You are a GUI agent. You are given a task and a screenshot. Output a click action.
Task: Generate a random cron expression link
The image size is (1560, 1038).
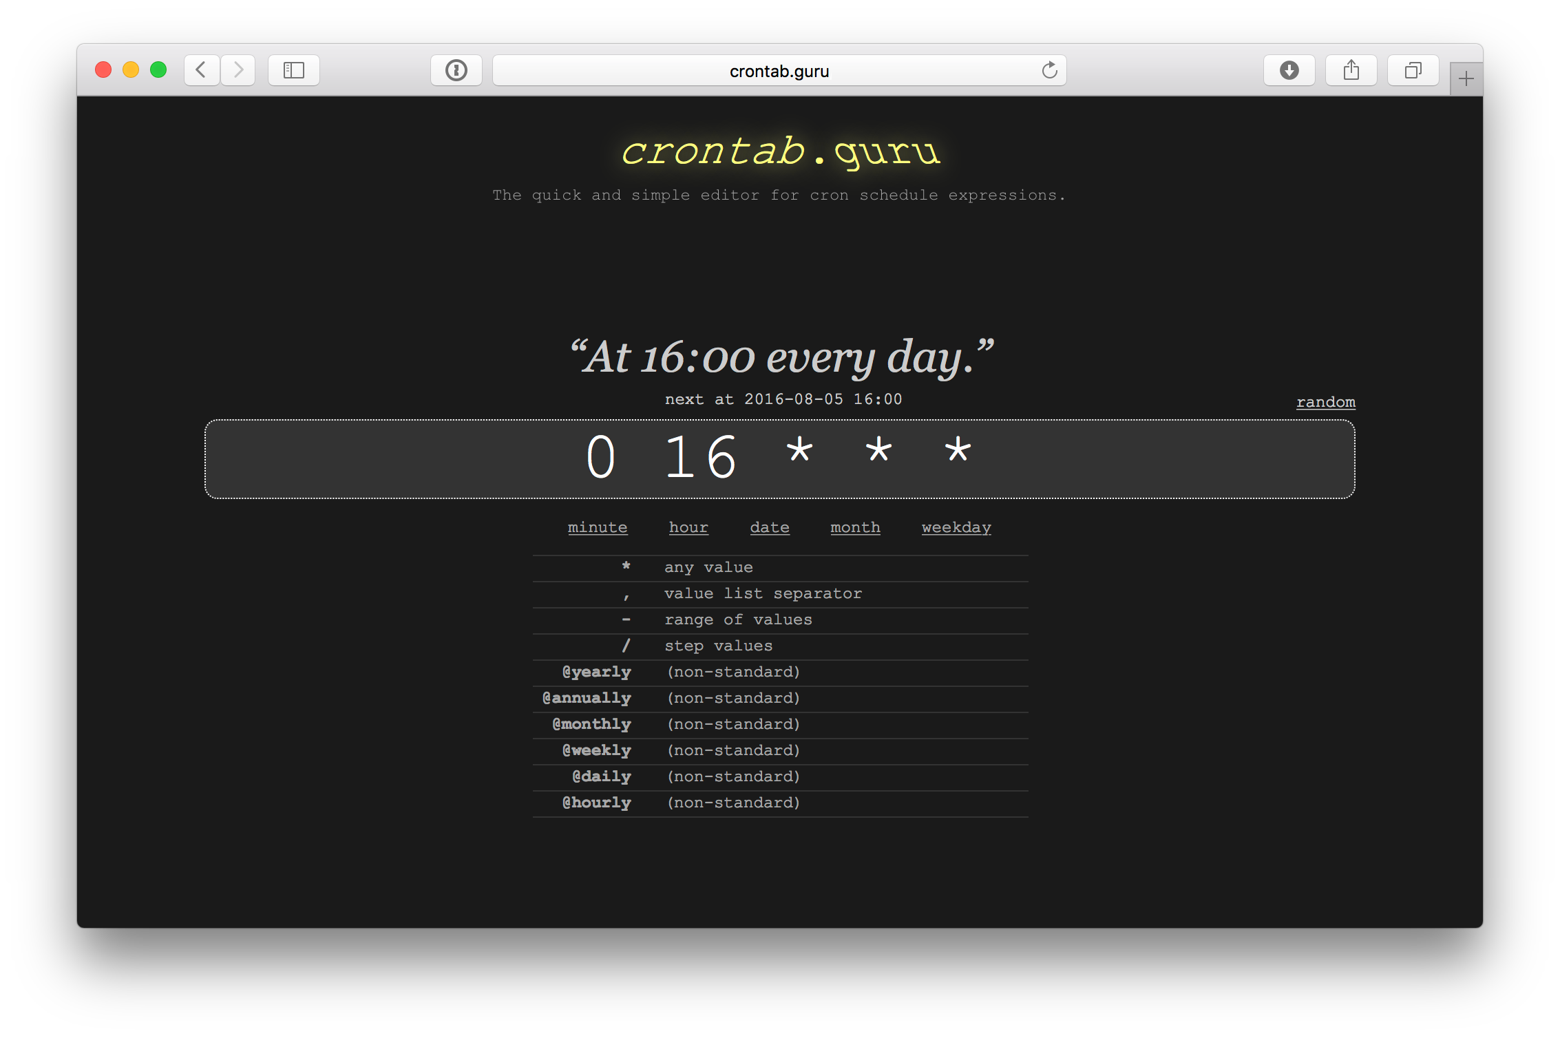click(1326, 402)
